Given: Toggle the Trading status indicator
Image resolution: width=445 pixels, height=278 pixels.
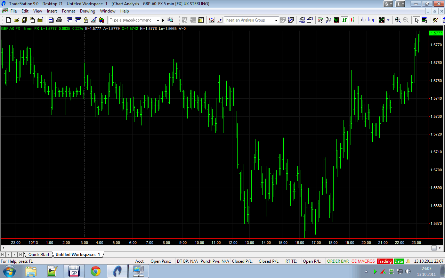Looking at the screenshot, I should click(385, 261).
